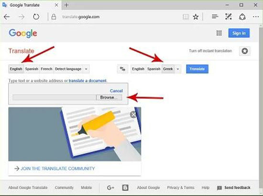Viewport: 263px width, 196px height.
Task: Expand the target language dropdown arrow
Action: 178,69
